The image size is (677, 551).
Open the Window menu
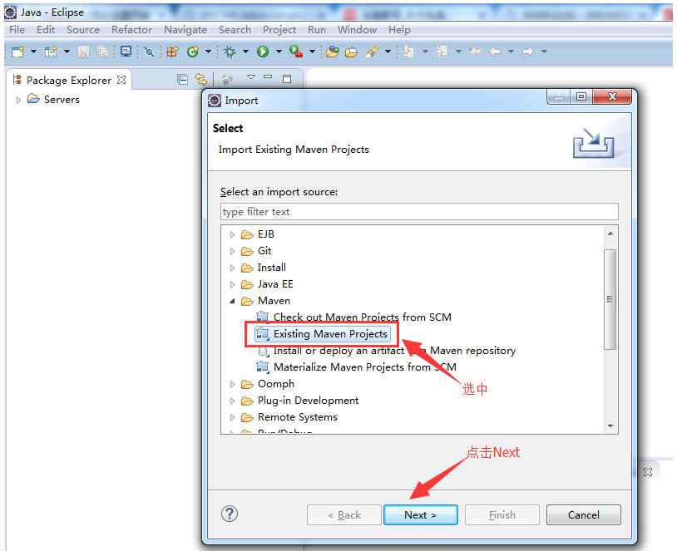pos(357,29)
